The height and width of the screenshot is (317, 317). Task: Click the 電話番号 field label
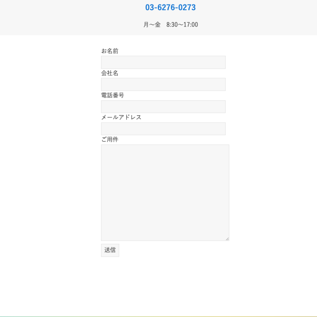[x=112, y=95]
